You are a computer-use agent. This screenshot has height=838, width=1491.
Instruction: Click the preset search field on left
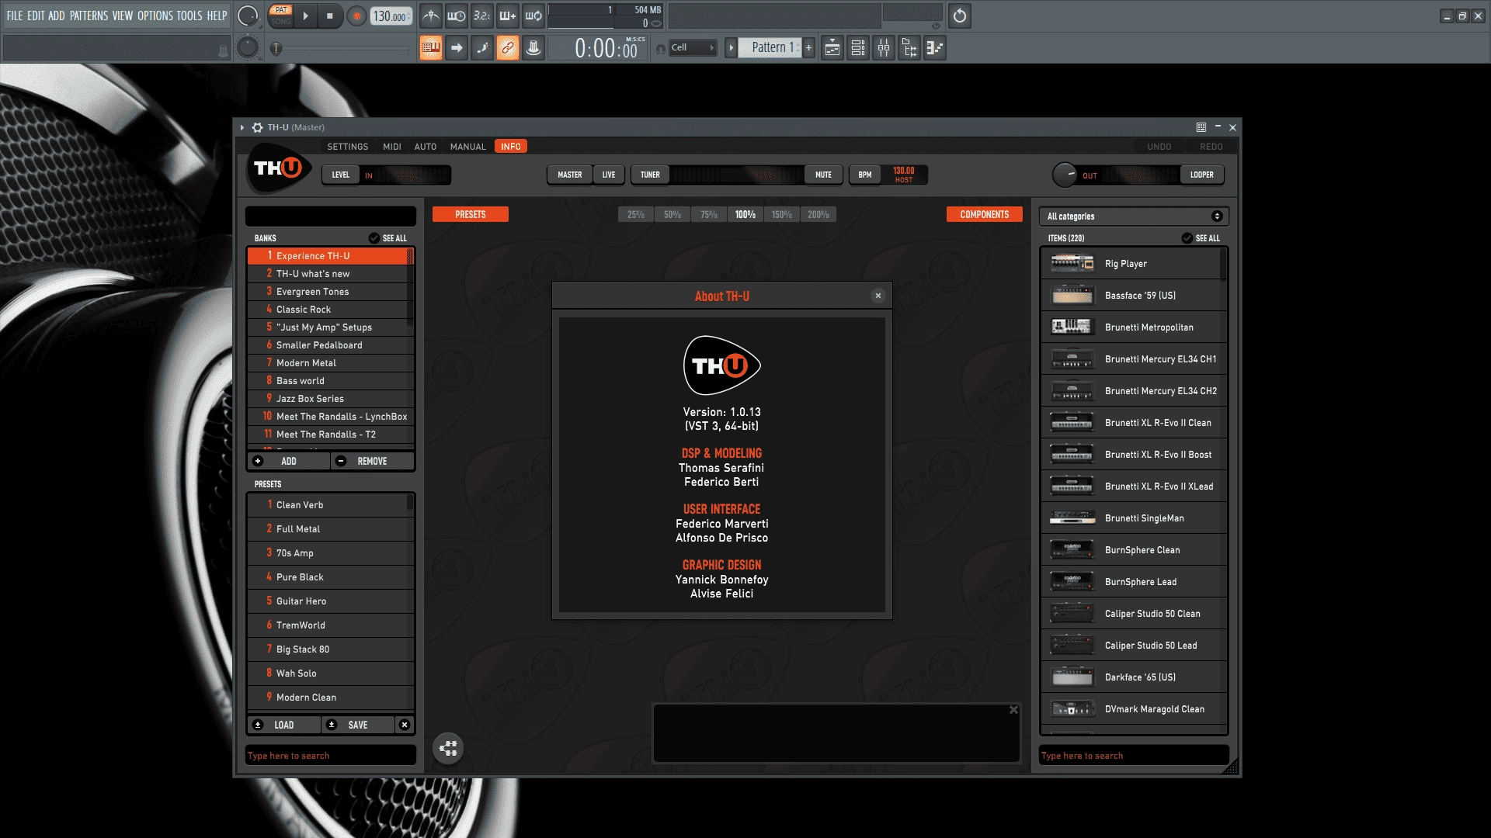tap(331, 756)
